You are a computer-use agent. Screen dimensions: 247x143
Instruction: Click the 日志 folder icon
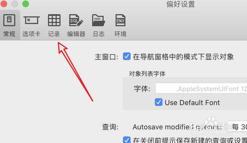coord(99,20)
